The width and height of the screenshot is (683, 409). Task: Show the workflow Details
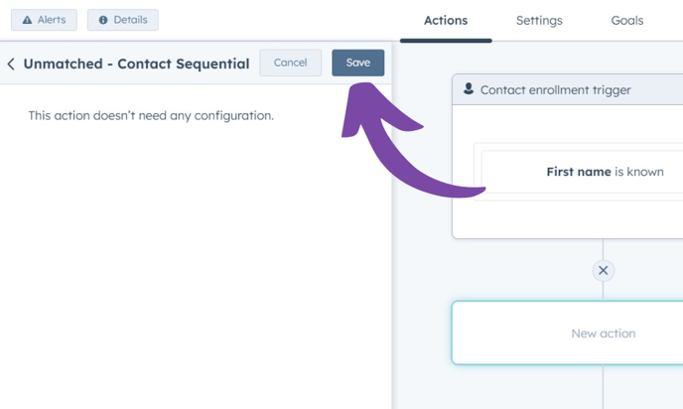pos(122,20)
